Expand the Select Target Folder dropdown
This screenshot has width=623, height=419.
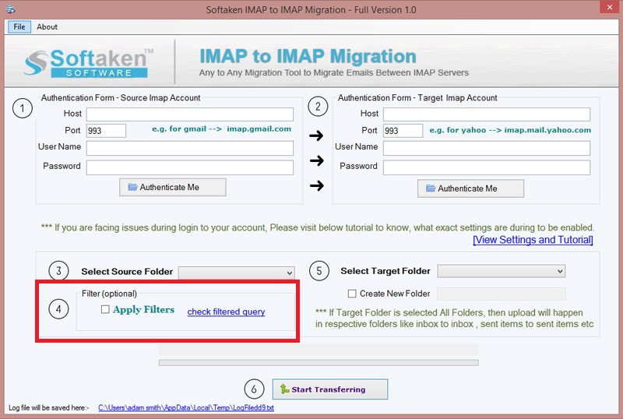pyautogui.click(x=501, y=271)
